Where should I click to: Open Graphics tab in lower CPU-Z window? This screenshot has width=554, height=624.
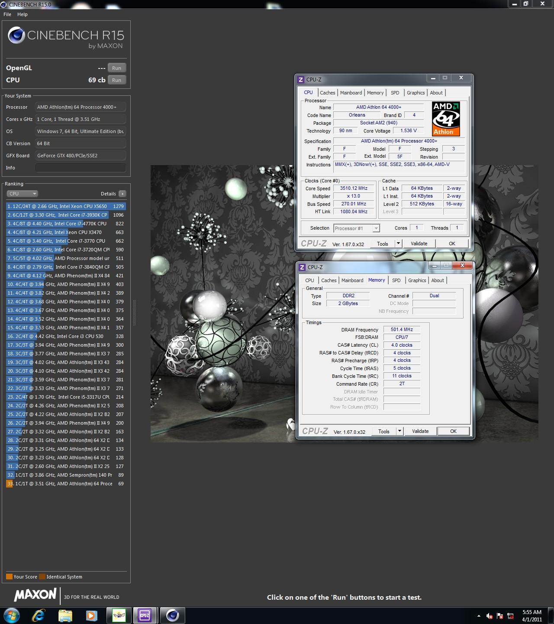click(x=417, y=280)
